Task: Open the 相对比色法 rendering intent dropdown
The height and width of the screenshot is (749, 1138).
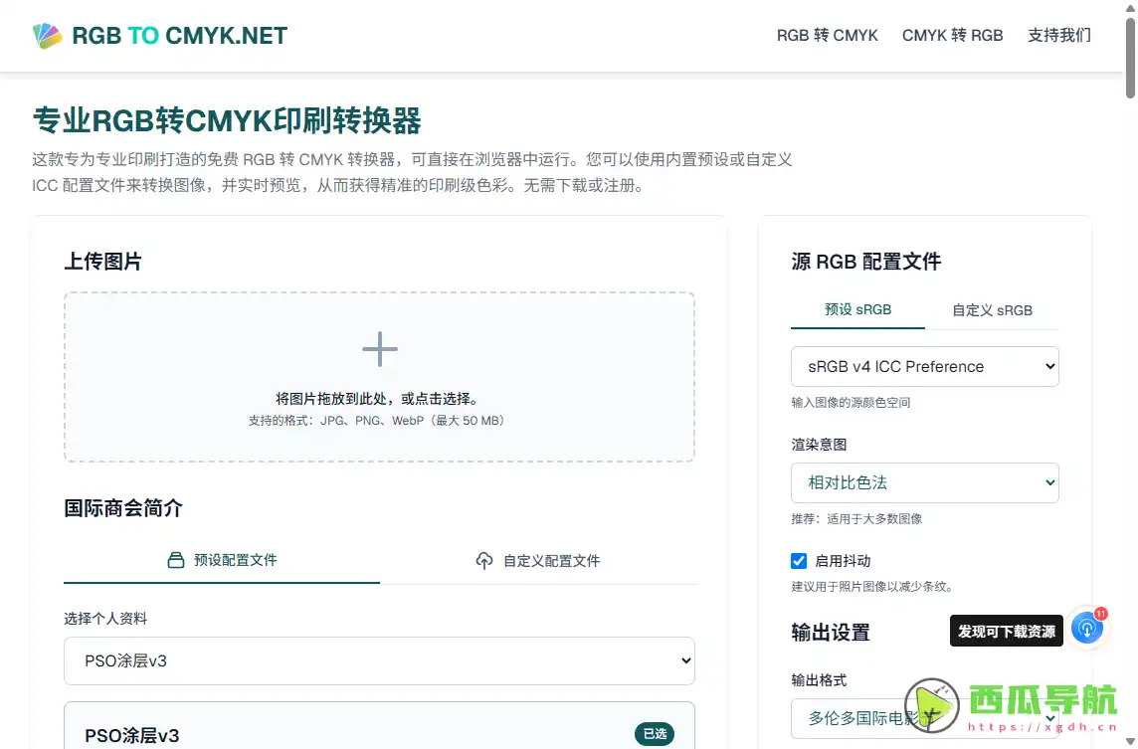Action: [925, 482]
